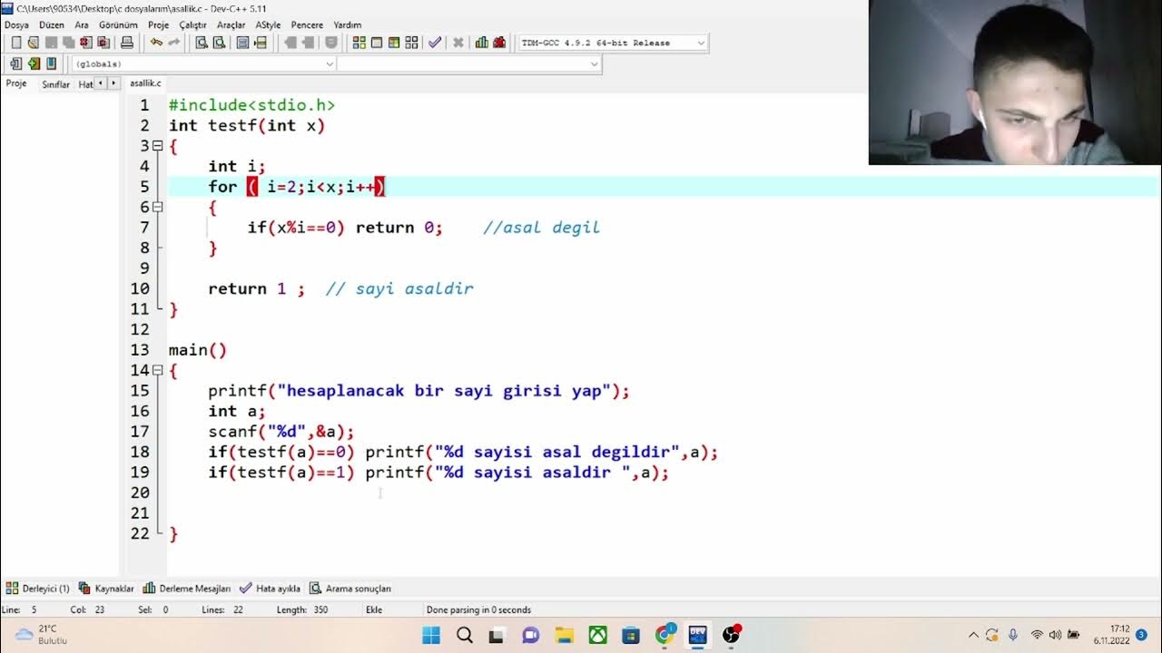Click the red Debug toolbar icon
Viewport: 1162px width, 653px height.
point(499,43)
